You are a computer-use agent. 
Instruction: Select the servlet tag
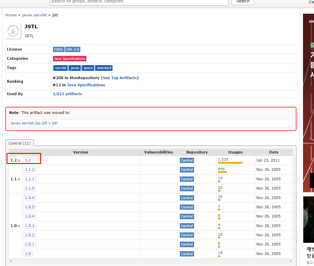(x=60, y=68)
